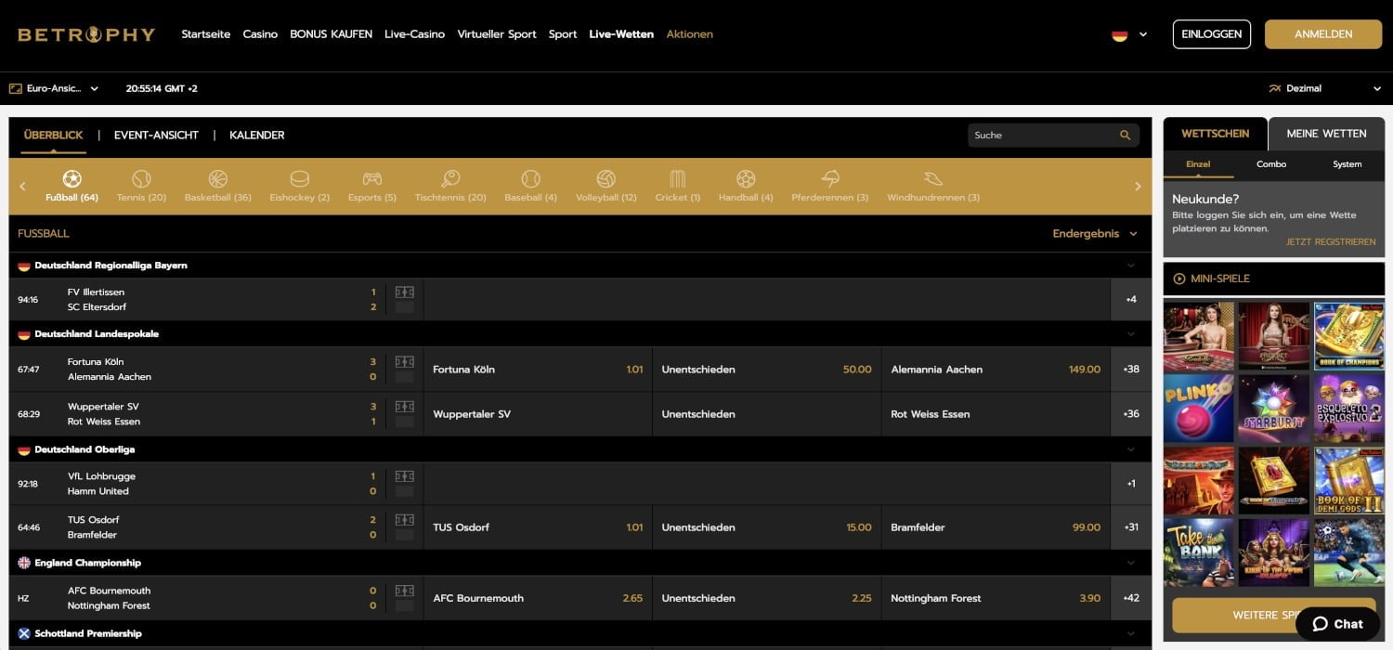Click the search magnifier icon

click(1126, 136)
